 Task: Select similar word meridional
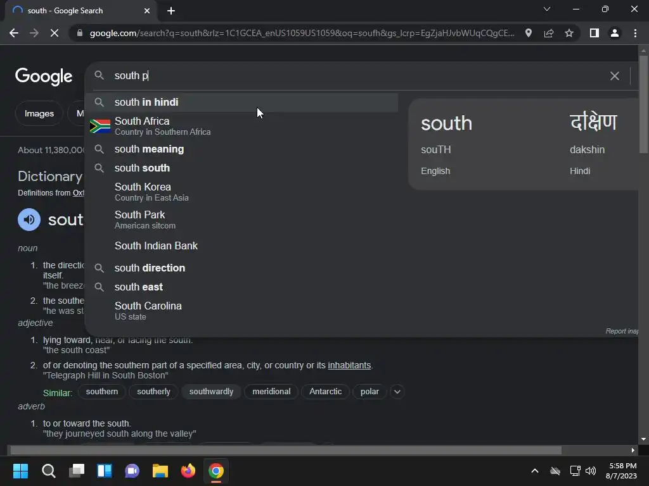[271, 391]
